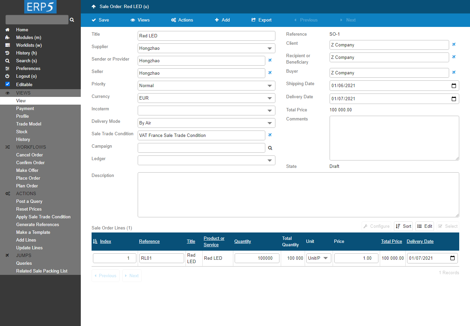Click Plan Order workflow link

click(27, 186)
